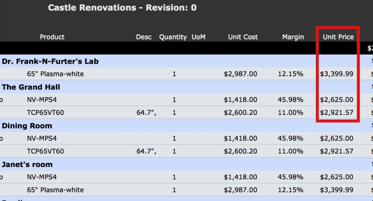The height and width of the screenshot is (201, 373).
Task: Sort by the Unit Cost header
Action: click(243, 37)
